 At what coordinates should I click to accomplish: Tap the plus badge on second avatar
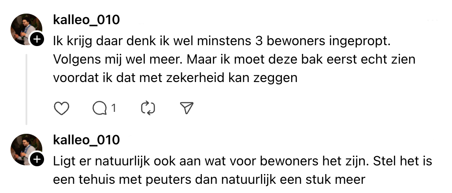pyautogui.click(x=37, y=160)
